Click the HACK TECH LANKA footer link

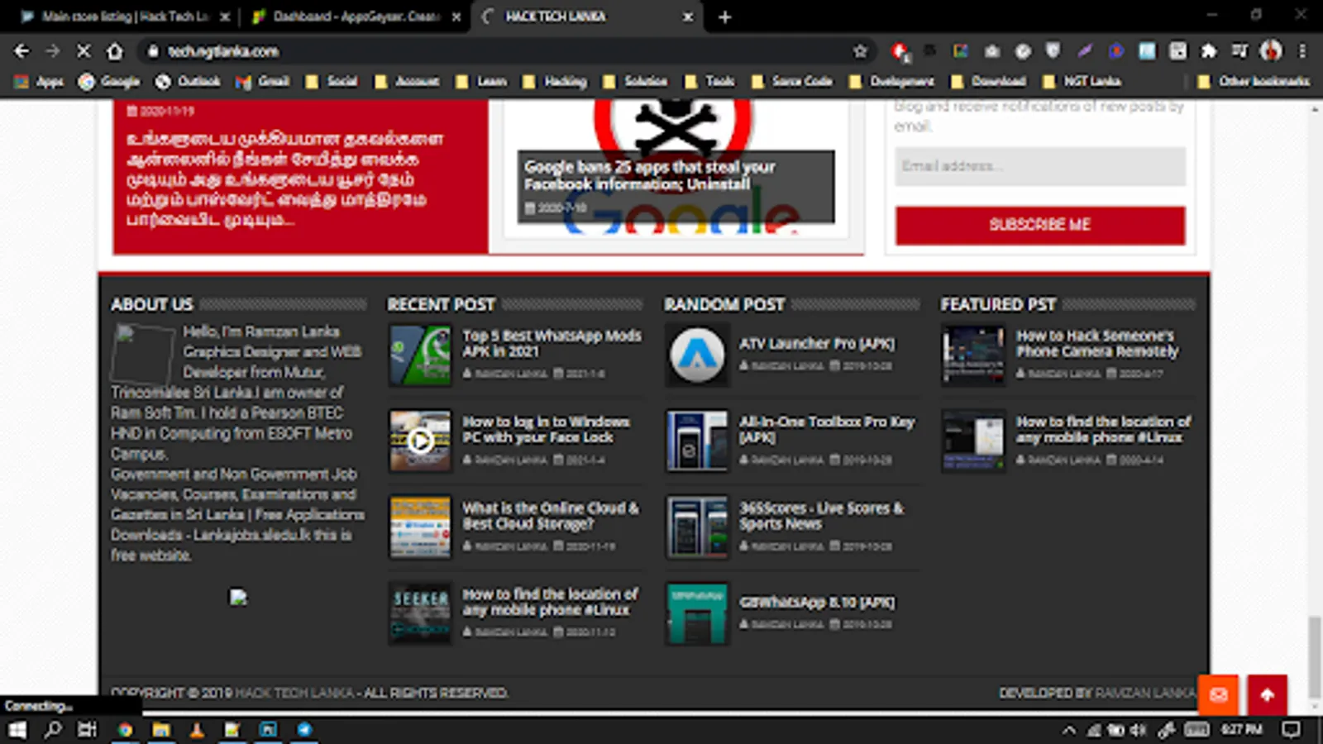pyautogui.click(x=294, y=693)
